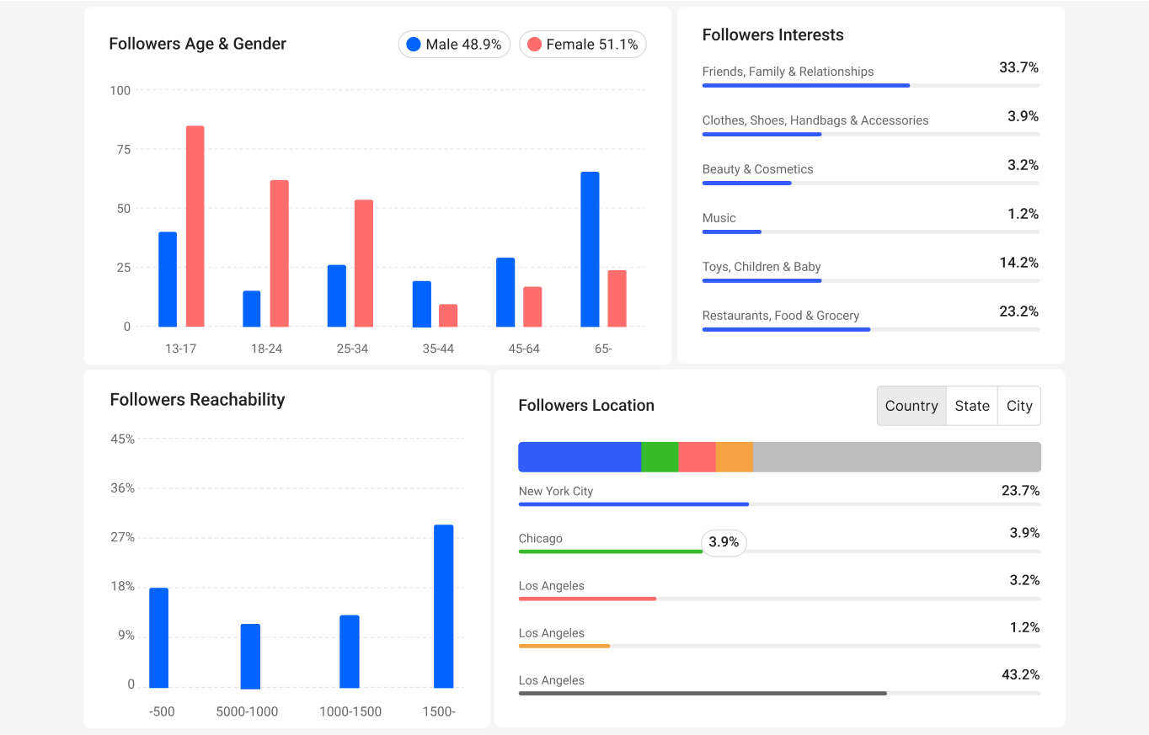Click the 13-17 age axis label
1149x735 pixels.
181,349
